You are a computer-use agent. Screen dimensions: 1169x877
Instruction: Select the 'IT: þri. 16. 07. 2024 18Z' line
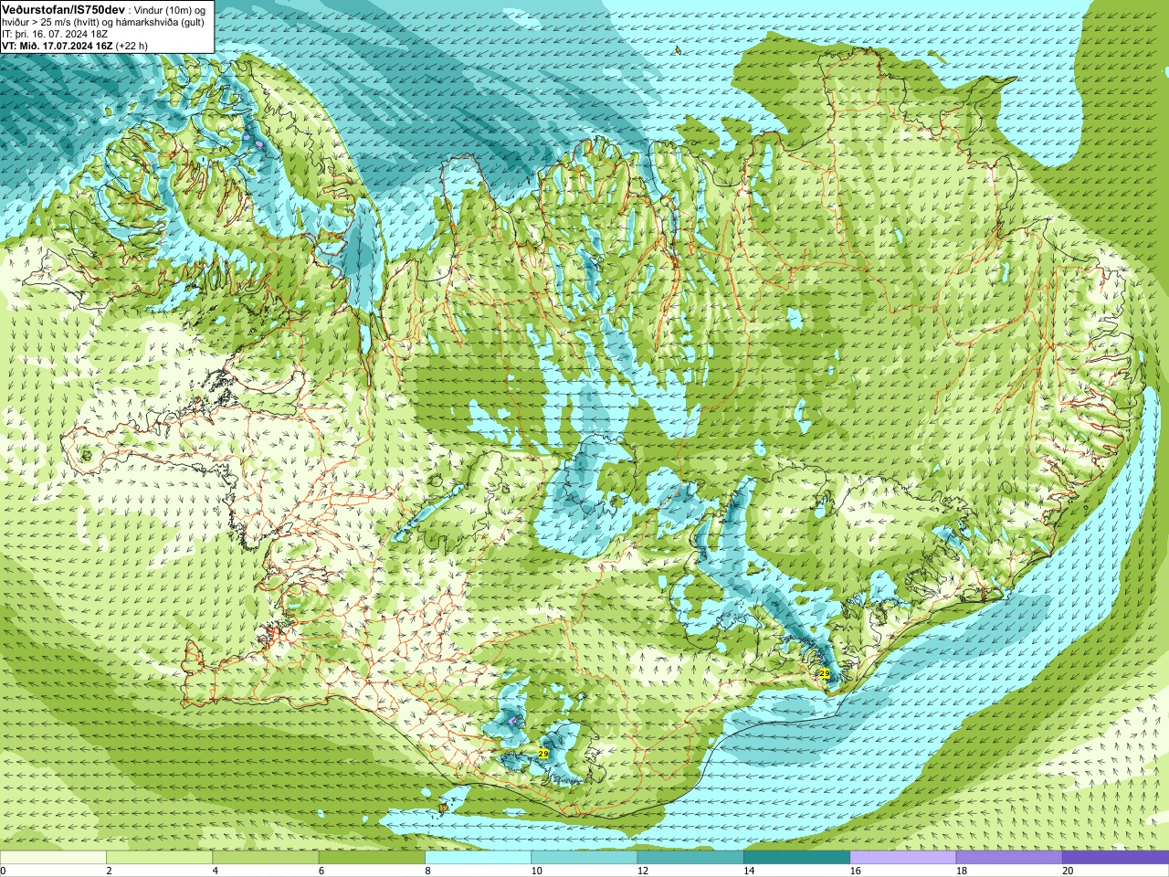[55, 33]
